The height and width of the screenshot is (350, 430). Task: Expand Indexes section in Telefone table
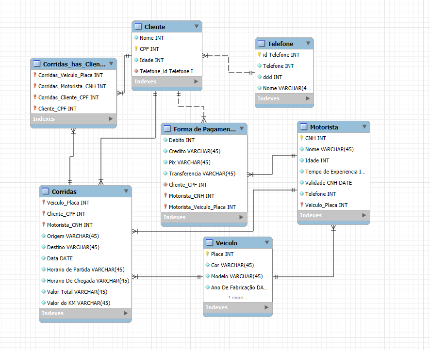point(308,98)
